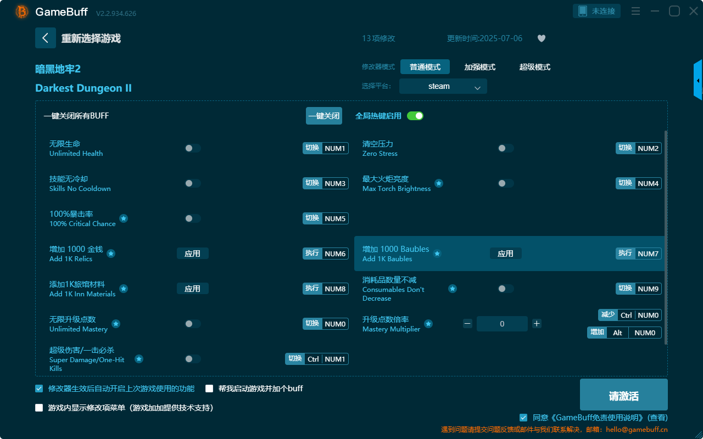Go back using the left arrow icon

click(46, 38)
